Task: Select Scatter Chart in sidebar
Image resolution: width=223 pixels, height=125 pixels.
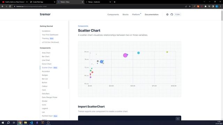Action: point(47,68)
